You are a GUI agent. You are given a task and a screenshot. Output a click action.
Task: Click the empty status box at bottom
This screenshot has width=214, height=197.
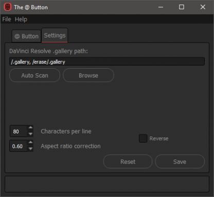(107, 184)
